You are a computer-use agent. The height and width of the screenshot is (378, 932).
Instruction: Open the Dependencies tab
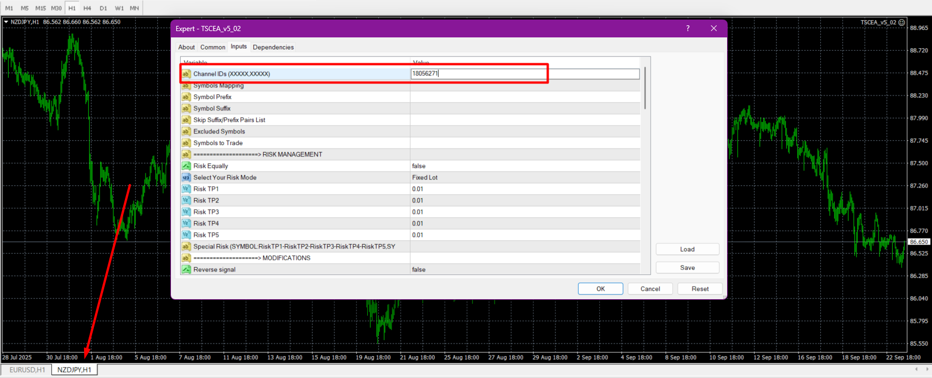[x=273, y=47]
